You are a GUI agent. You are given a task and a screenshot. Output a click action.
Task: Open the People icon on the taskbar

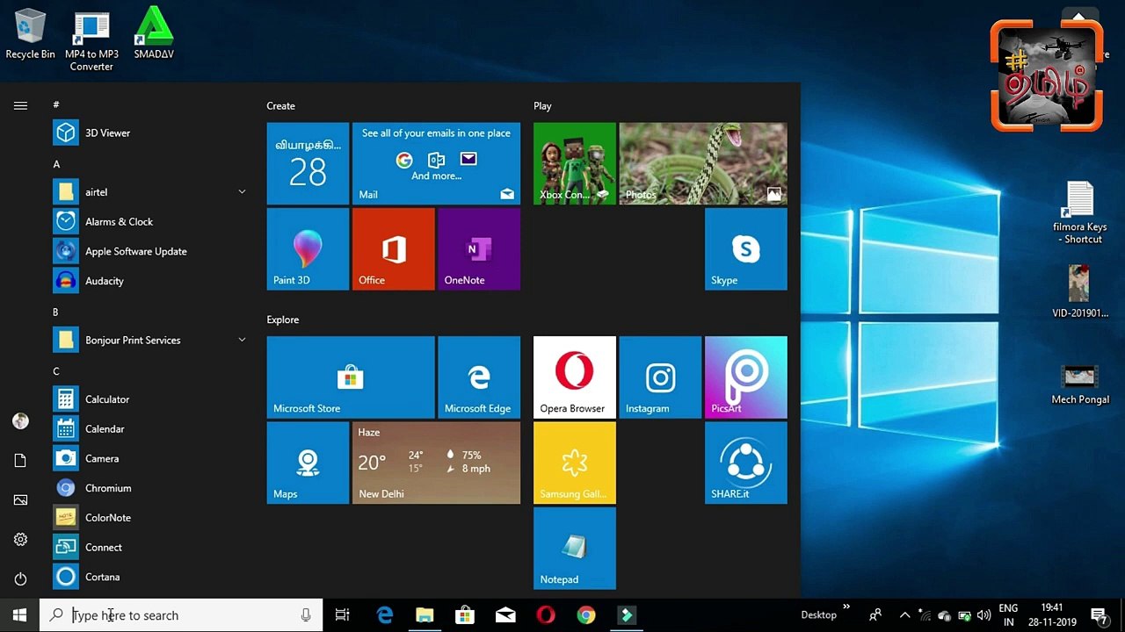coord(875,615)
